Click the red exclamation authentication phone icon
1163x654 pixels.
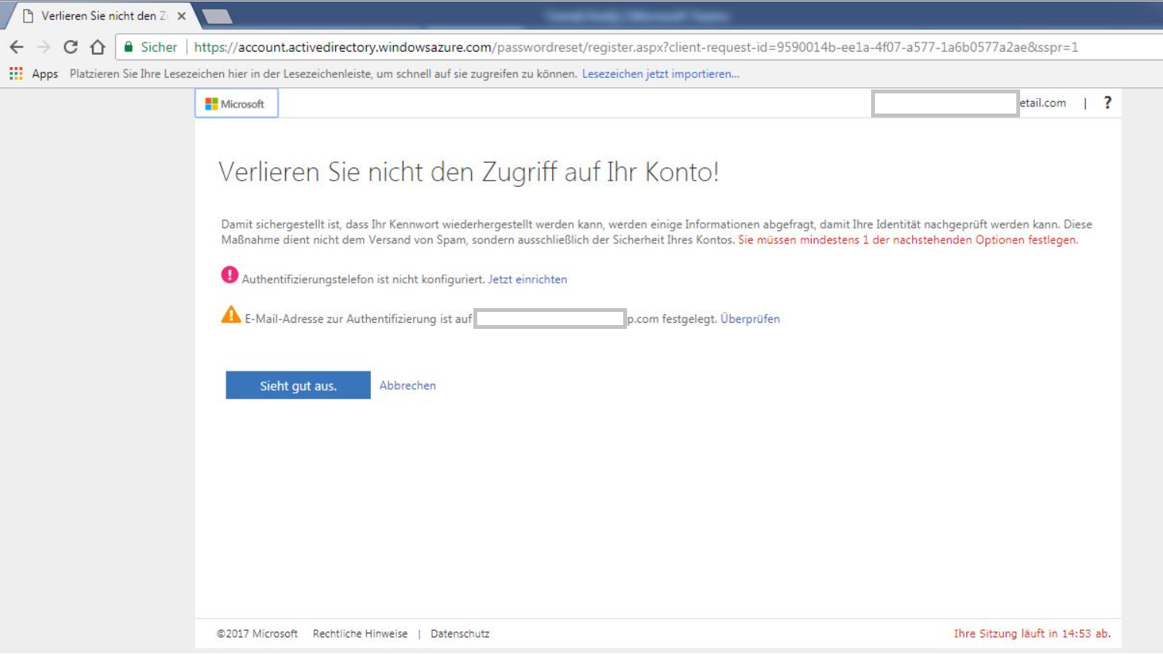[x=229, y=276]
